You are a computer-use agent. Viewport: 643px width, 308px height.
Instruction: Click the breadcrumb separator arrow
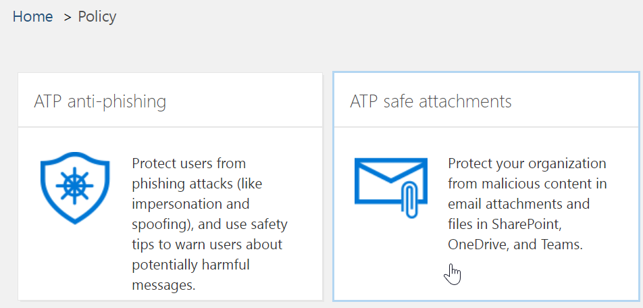[x=68, y=18]
